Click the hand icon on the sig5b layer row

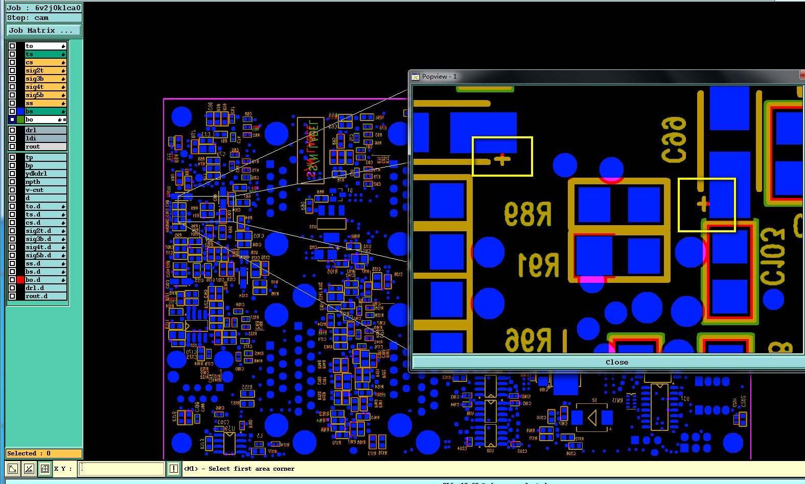click(63, 95)
